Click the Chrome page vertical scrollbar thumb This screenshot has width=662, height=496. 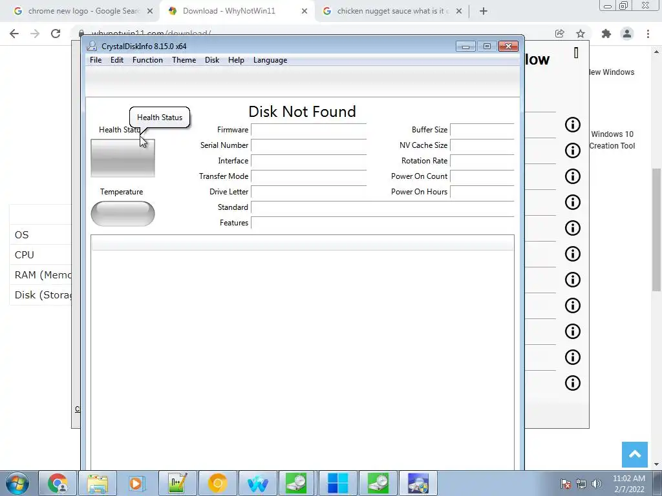coord(656,229)
